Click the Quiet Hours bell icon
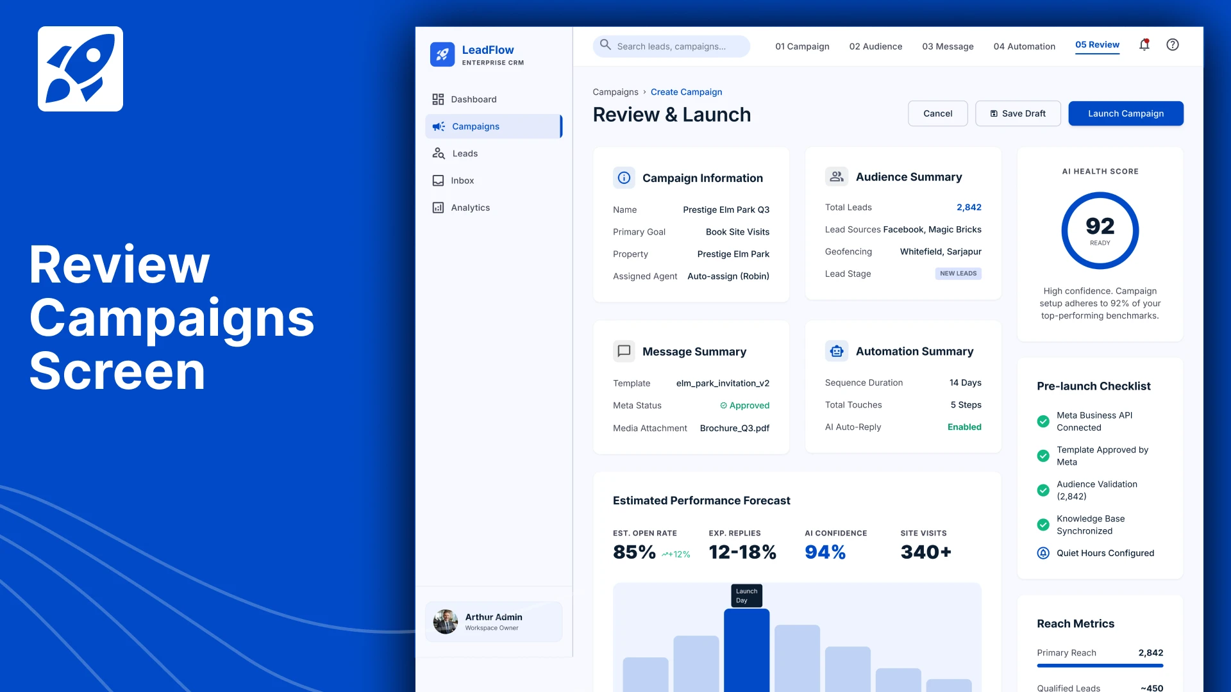The height and width of the screenshot is (692, 1231). [x=1043, y=553]
